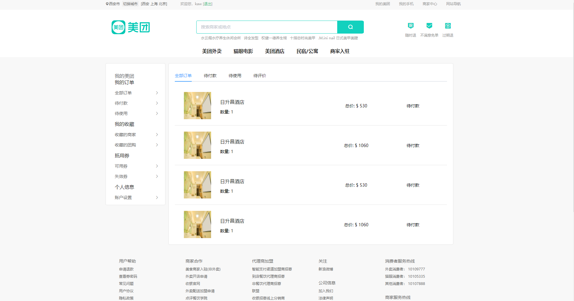Open 猫眼电影 navigation item

[243, 51]
